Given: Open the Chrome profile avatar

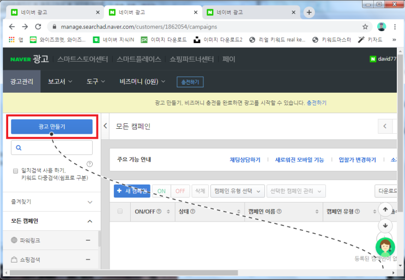Looking at the screenshot, I should pyautogui.click(x=382, y=27).
